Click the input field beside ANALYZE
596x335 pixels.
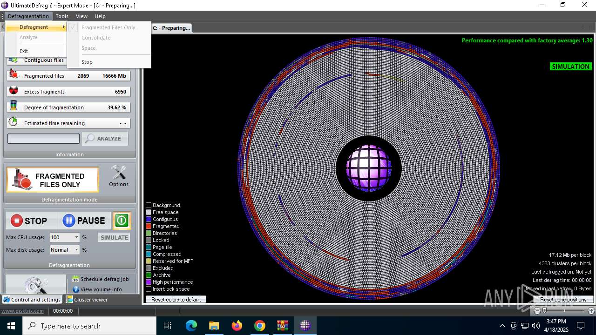(x=43, y=139)
